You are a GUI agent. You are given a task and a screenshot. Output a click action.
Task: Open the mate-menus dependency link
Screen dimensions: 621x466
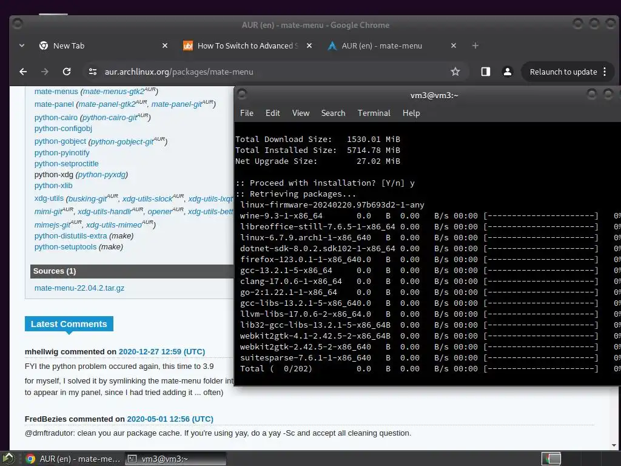56,92
